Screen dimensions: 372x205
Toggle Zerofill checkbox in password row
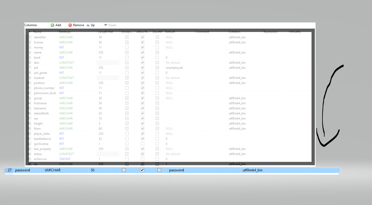[159, 170]
